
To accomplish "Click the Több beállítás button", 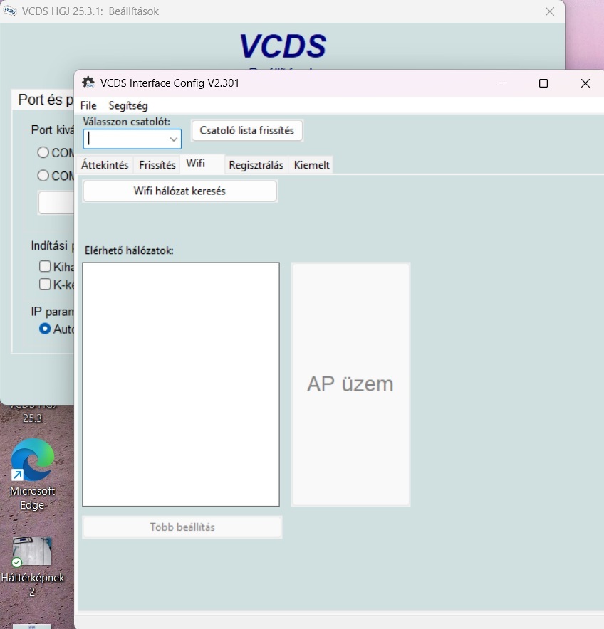I will [182, 527].
